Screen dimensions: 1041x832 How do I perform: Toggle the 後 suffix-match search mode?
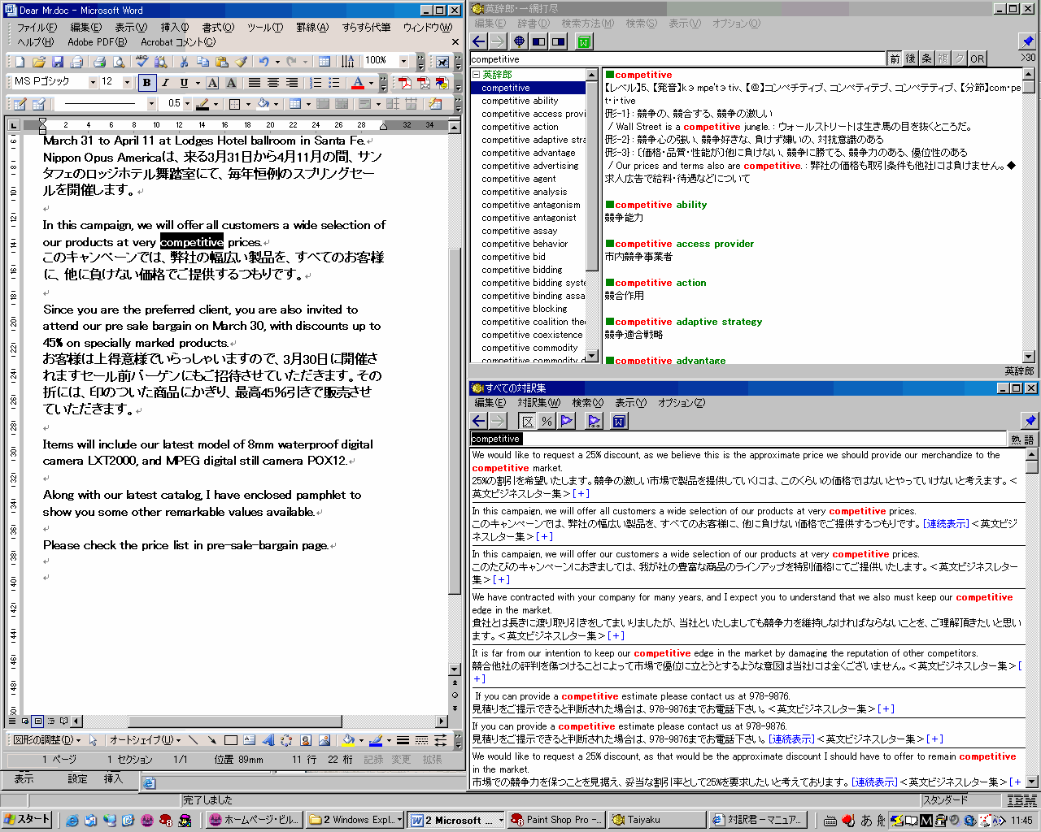point(911,58)
